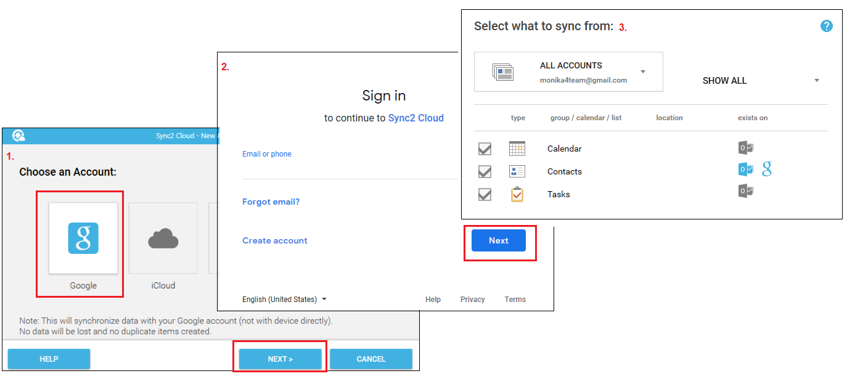Click the Tasks clipboard icon
Screen dimensions: 847x376
pos(517,194)
